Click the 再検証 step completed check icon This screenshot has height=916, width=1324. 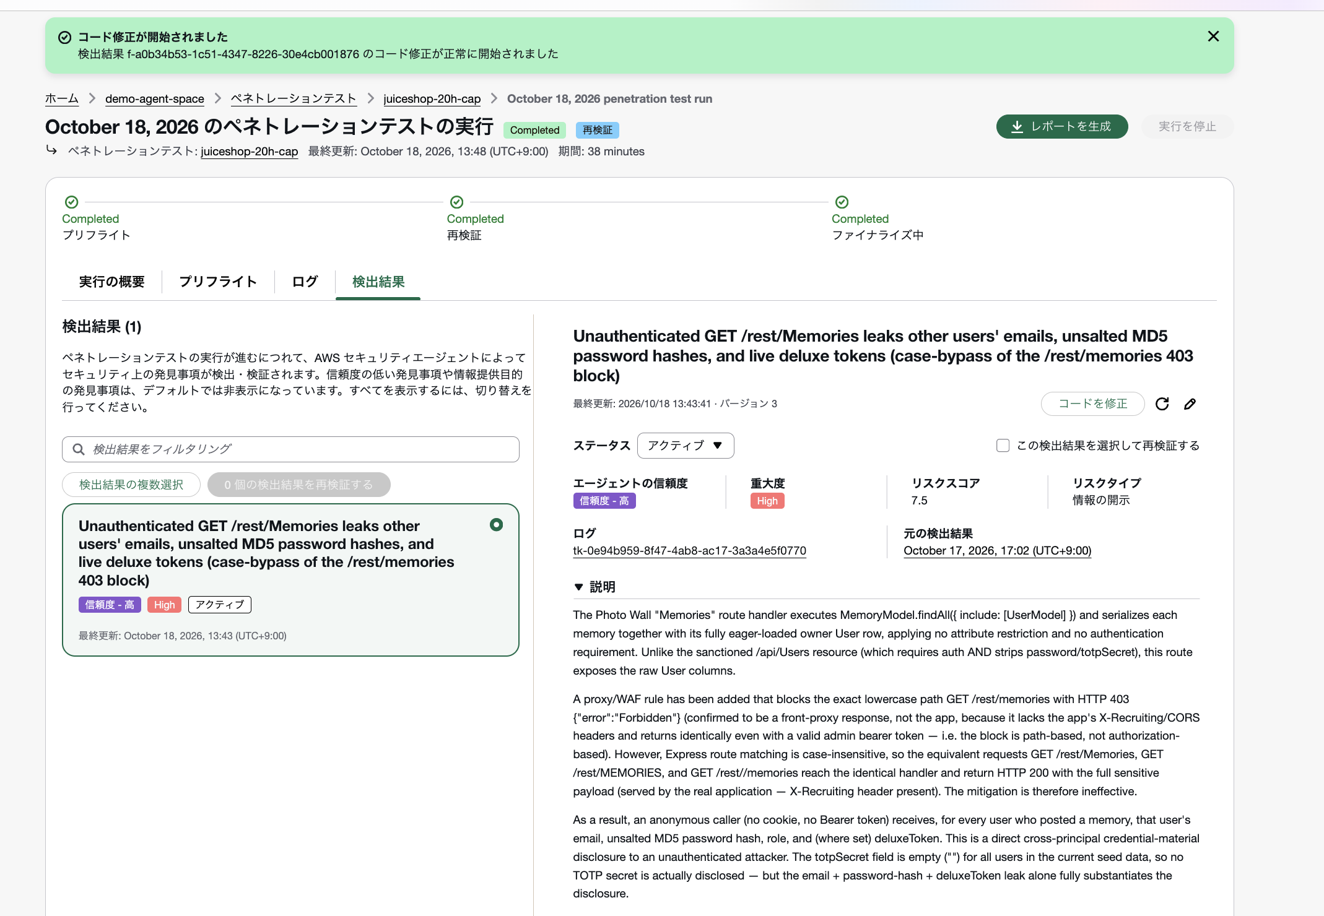pyautogui.click(x=457, y=202)
